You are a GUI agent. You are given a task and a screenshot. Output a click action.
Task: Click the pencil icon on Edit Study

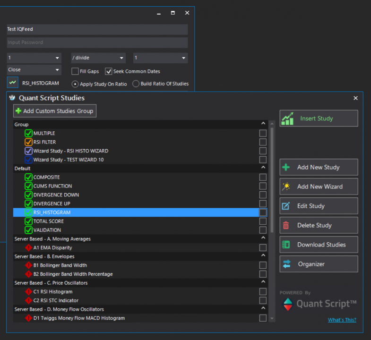(x=286, y=206)
